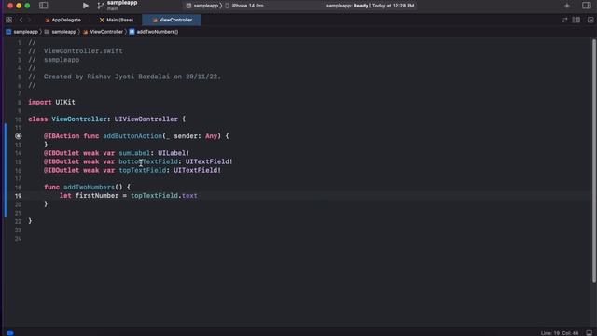Click the Line 19 Col position readout
Viewport: 597px width, 336px height.
point(560,333)
